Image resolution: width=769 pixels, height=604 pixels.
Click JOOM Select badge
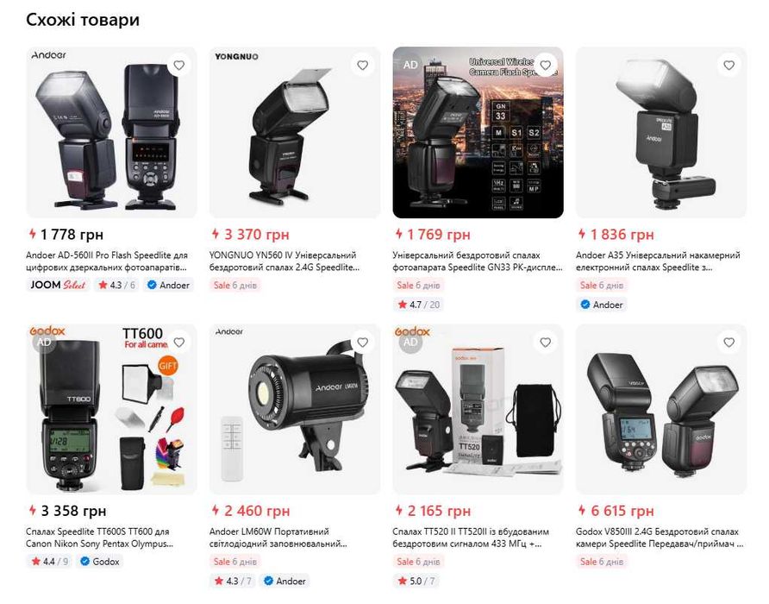pos(58,285)
